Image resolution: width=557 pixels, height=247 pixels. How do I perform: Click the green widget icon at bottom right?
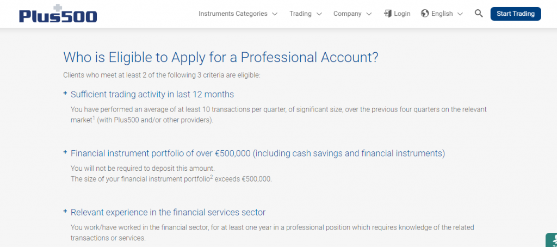[553, 240]
